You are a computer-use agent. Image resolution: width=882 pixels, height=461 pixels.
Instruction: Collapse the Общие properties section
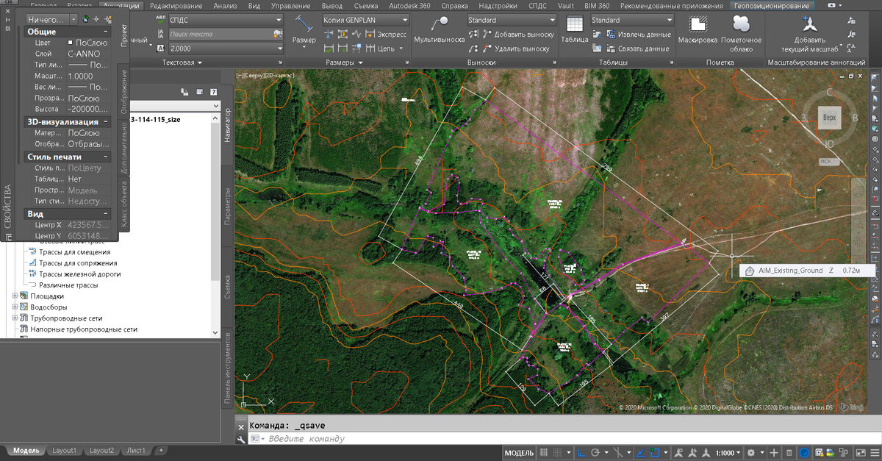(107, 32)
